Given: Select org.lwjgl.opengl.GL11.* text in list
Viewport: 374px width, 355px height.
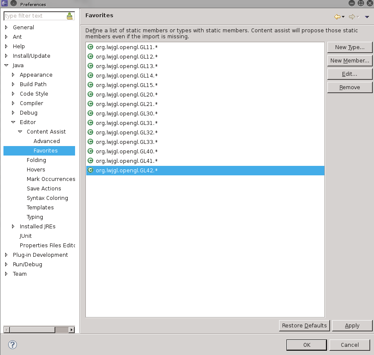Looking at the screenshot, I should coord(127,47).
